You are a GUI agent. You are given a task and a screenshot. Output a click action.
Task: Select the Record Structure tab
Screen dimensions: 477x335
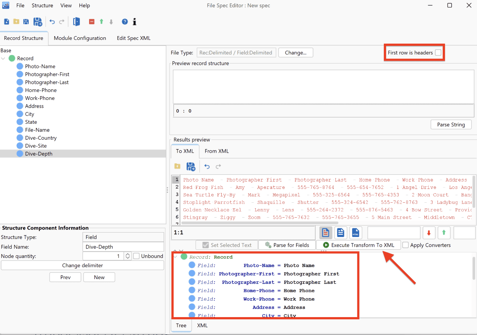tap(23, 38)
